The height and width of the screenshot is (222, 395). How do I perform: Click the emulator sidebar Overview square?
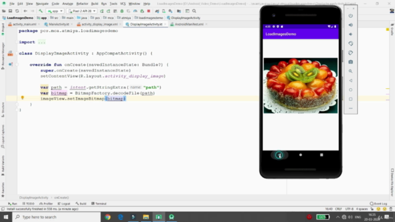[351, 99]
